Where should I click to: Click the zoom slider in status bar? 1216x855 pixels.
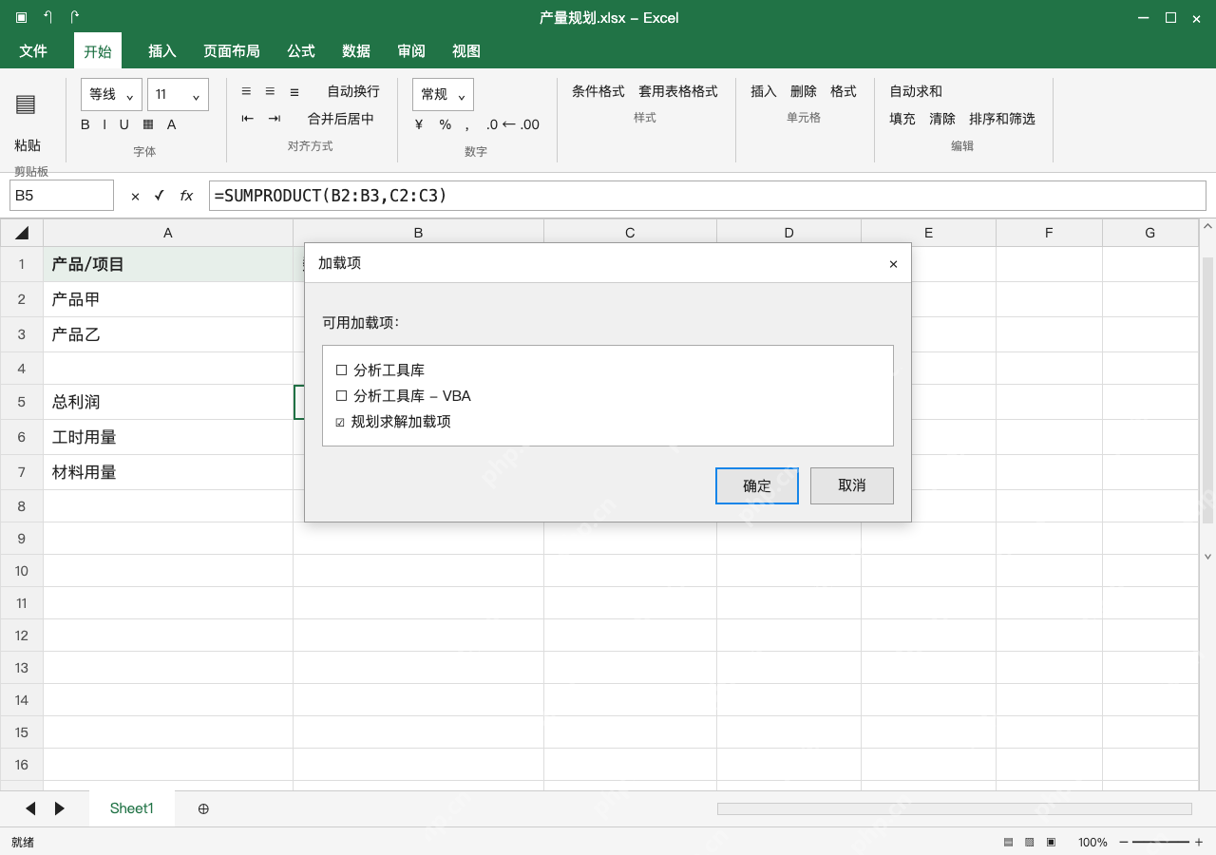(x=1161, y=842)
